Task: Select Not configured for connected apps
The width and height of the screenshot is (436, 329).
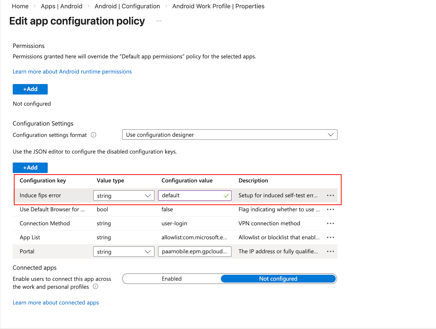Action: coord(278,279)
